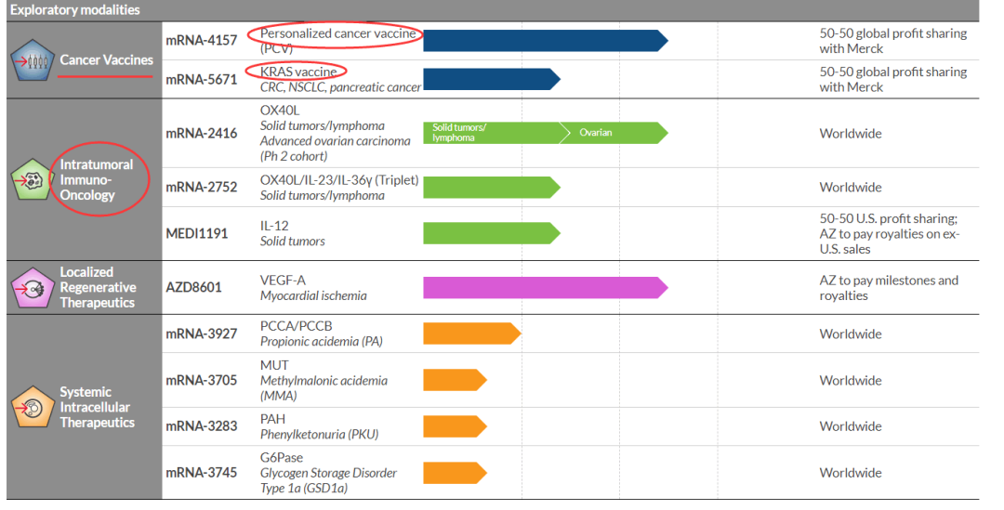Select the mRNA-2416 program ID
Screen dimensions: 1004x510
201,133
